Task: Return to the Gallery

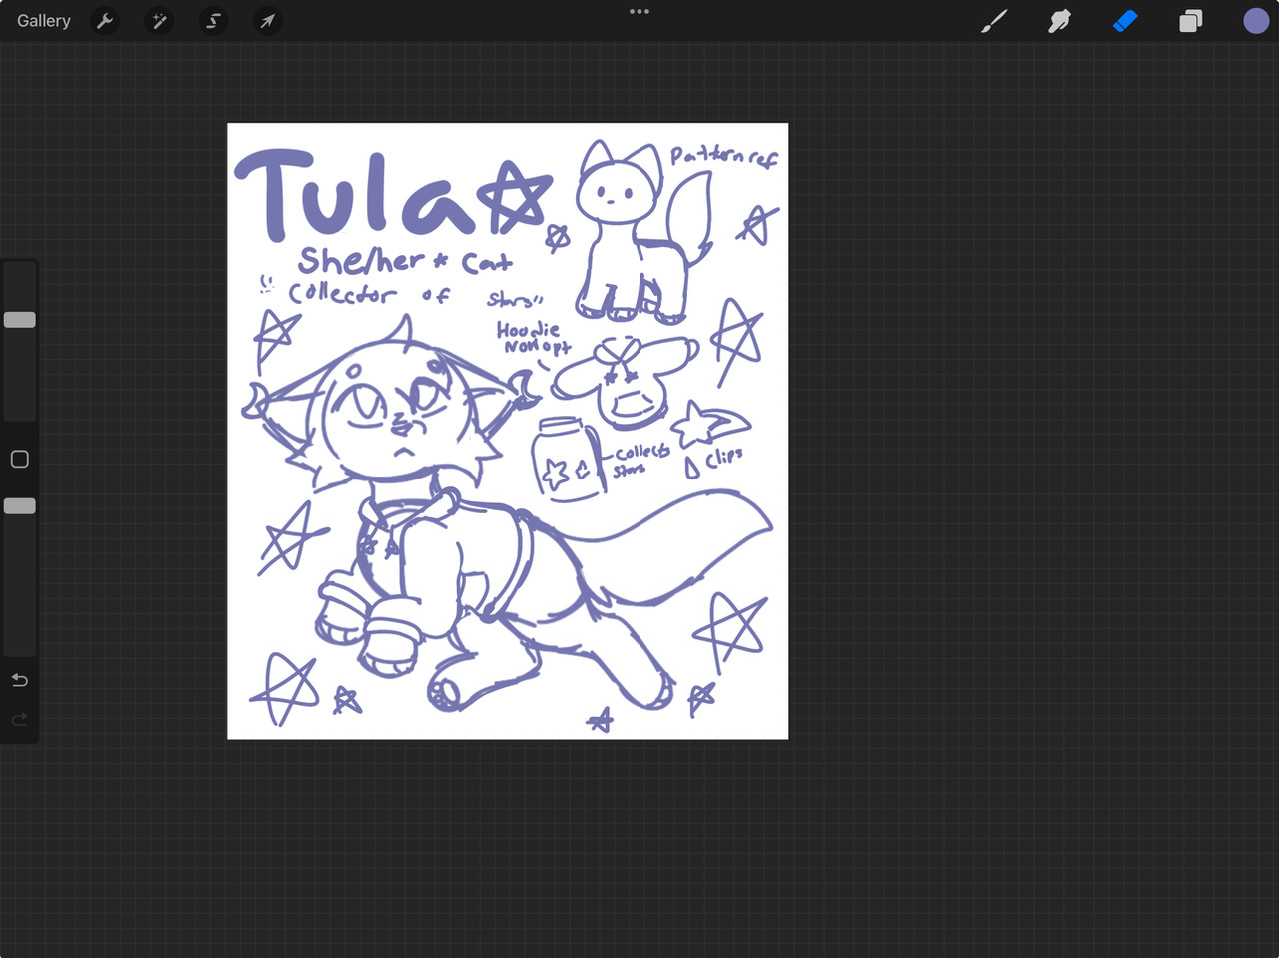Action: (x=44, y=21)
